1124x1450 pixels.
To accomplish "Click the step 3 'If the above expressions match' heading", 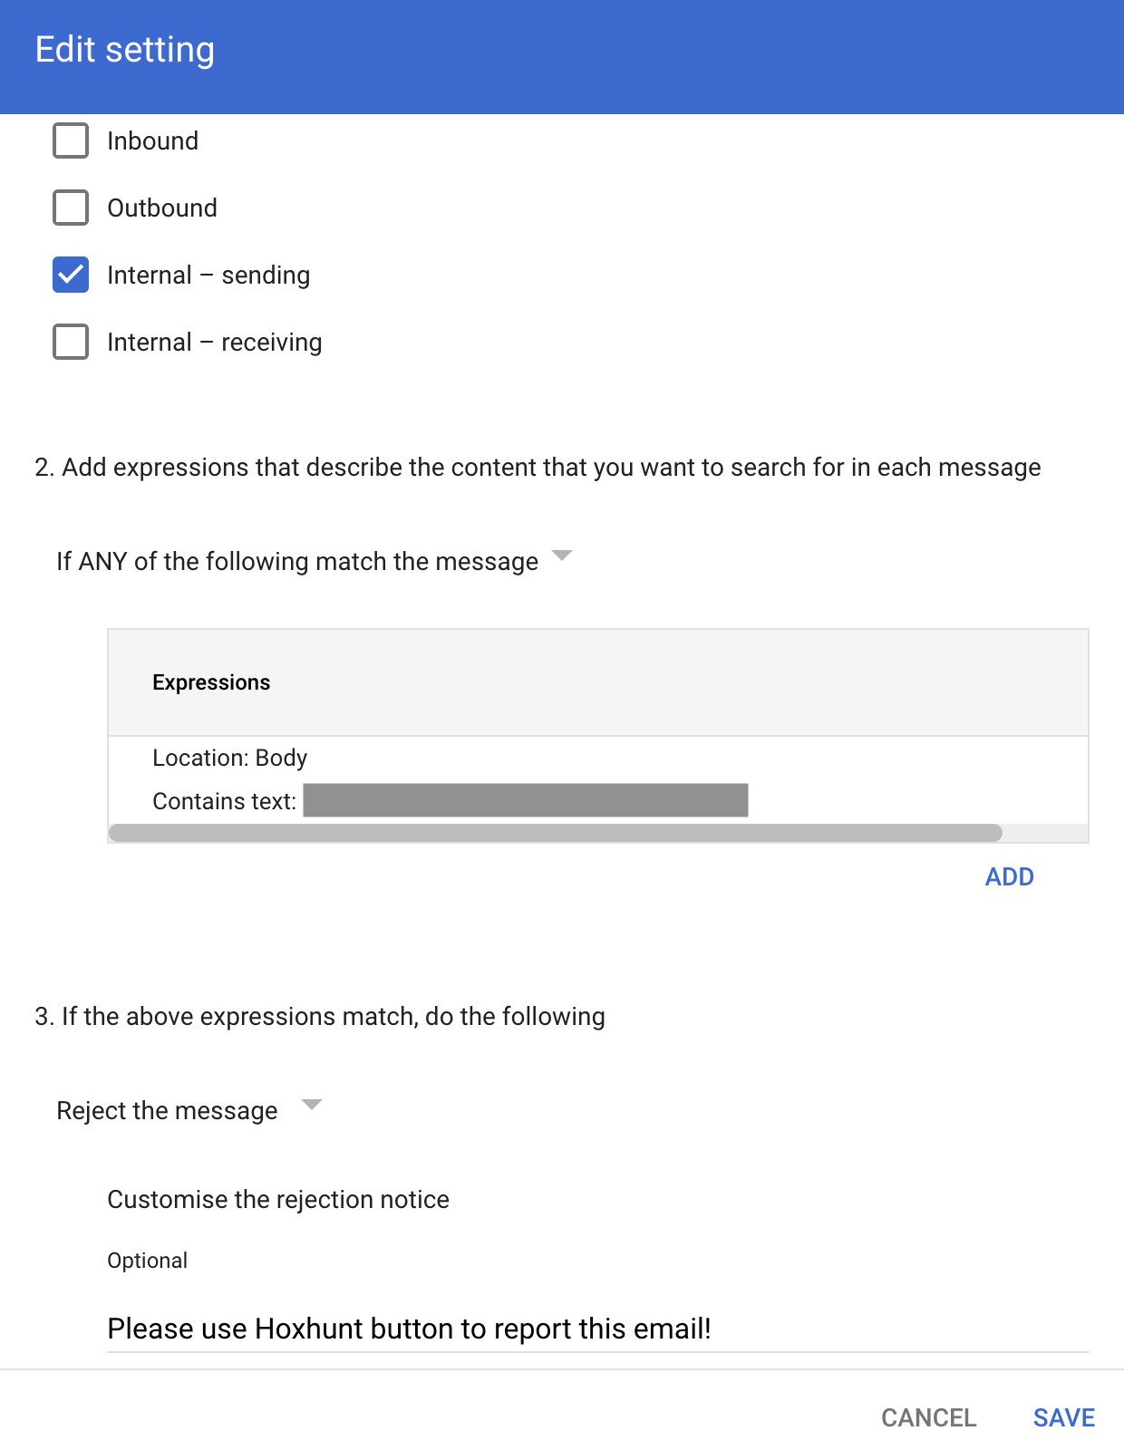I will [320, 1016].
